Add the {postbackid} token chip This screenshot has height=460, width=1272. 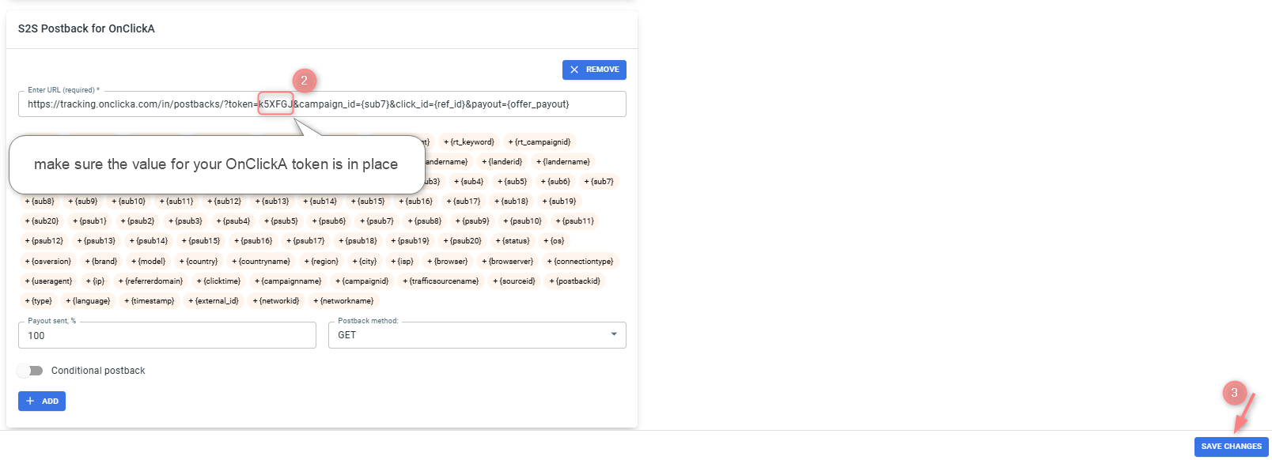click(x=575, y=281)
